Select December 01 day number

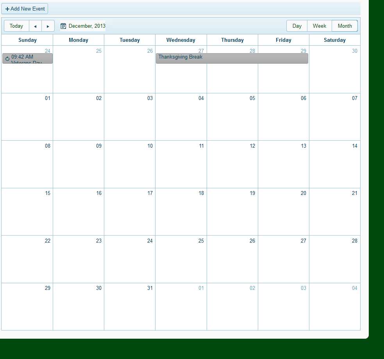click(x=48, y=98)
